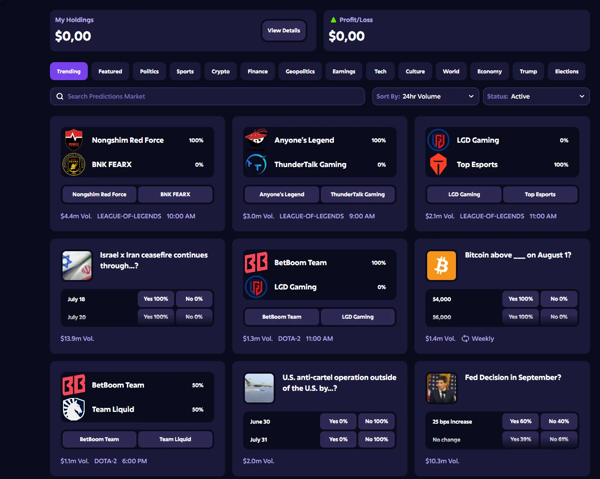Click No 40% for 25 bps increase
This screenshot has width=600, height=479.
coord(559,421)
